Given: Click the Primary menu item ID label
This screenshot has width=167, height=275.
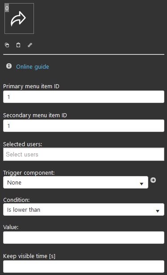Looking at the screenshot, I should point(31,86).
